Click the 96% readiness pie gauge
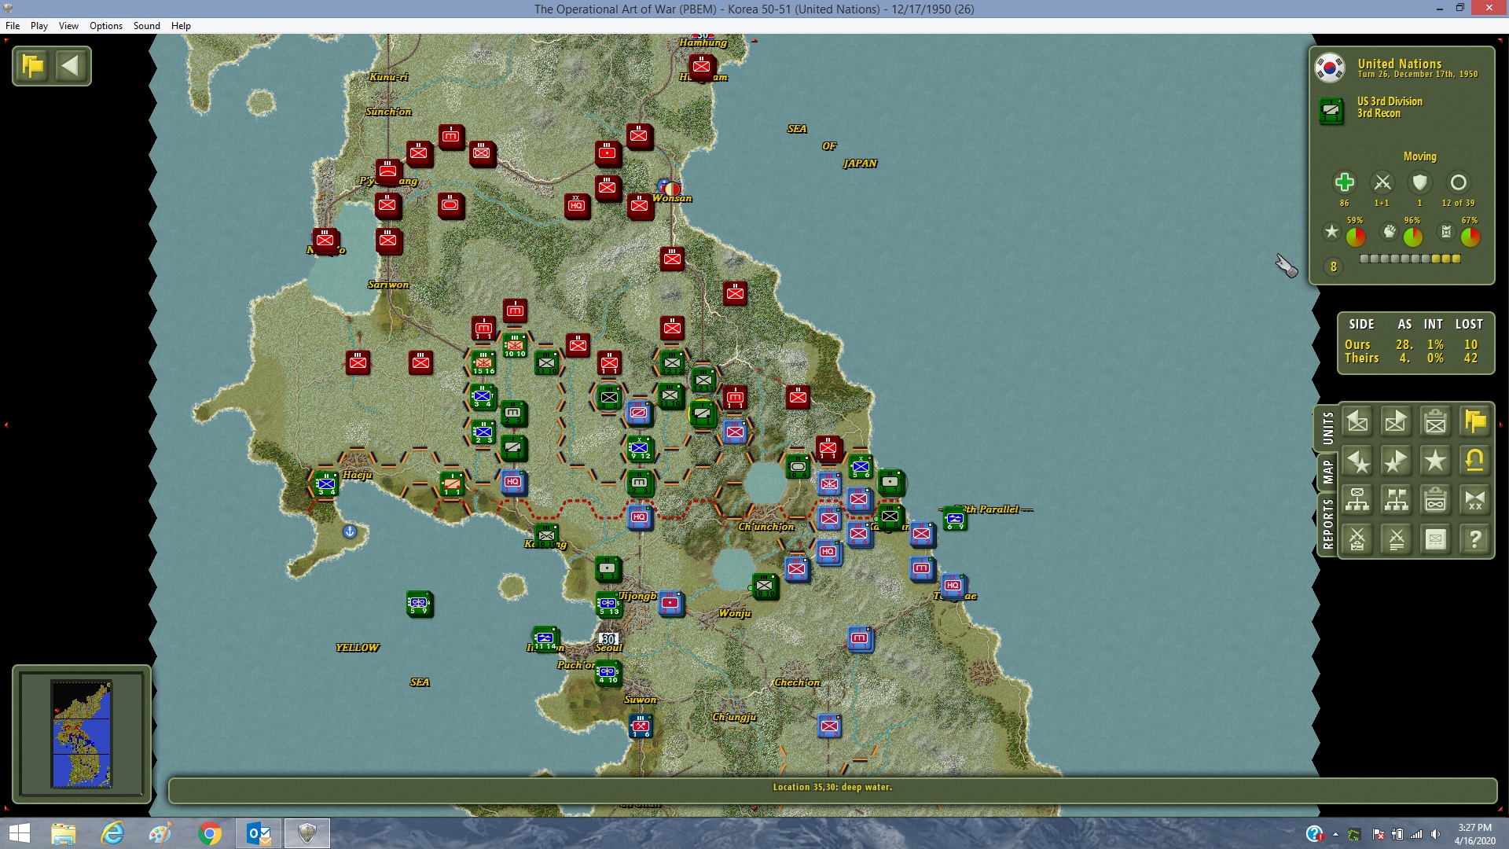This screenshot has width=1509, height=849. click(1413, 236)
